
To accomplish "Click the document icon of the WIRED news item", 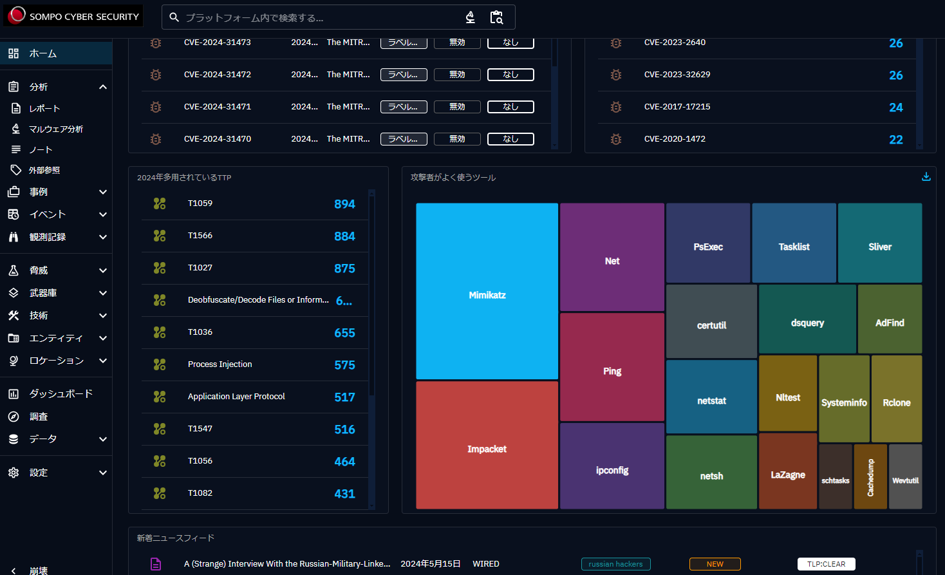I will (156, 564).
